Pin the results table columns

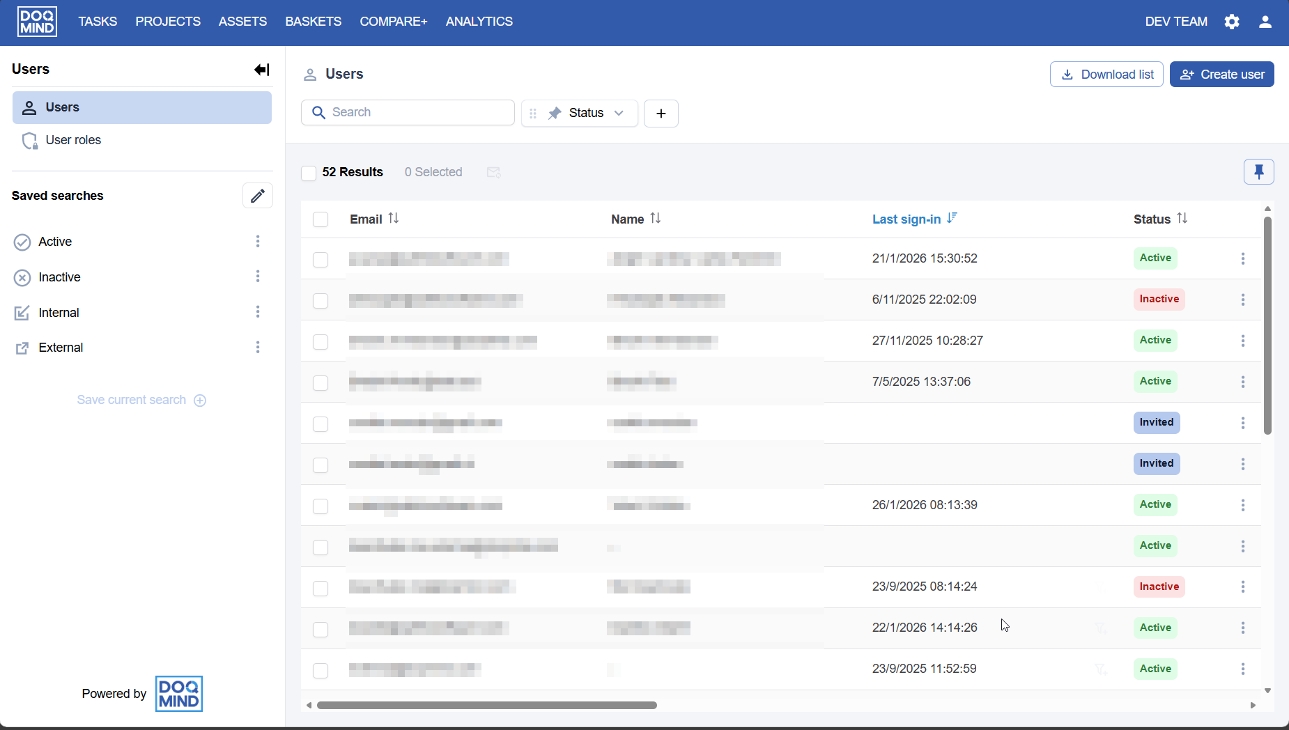click(1258, 172)
